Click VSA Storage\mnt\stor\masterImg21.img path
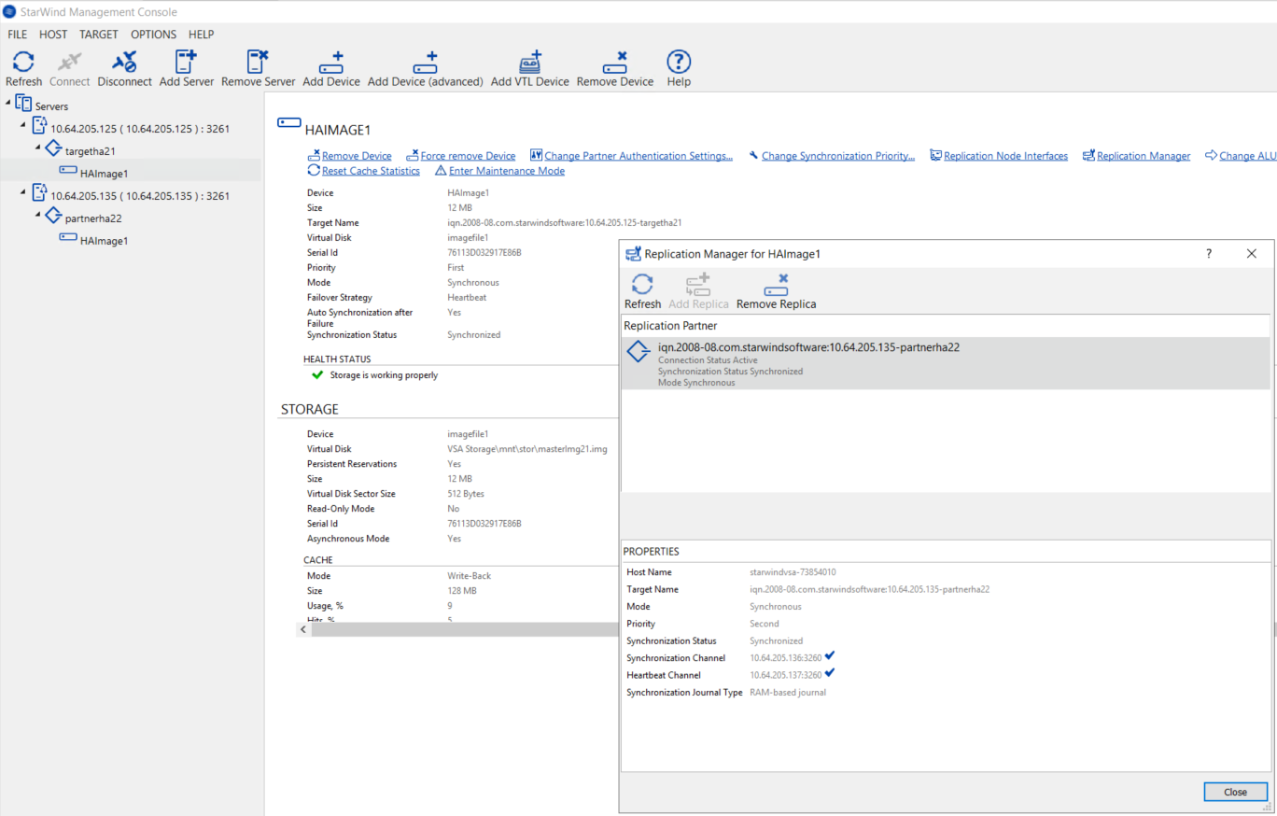The width and height of the screenshot is (1277, 816). 527,449
